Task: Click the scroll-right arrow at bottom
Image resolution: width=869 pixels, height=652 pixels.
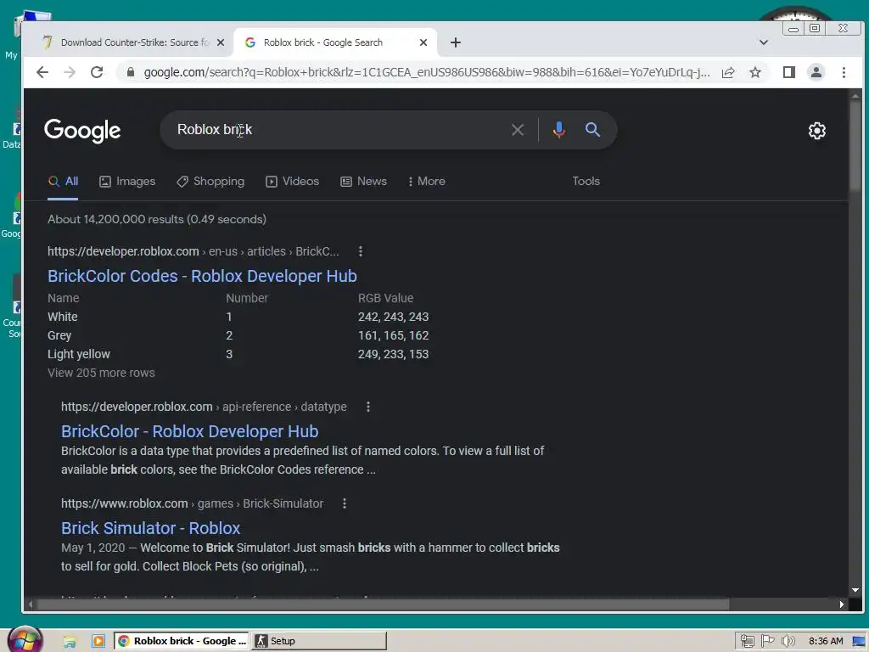Action: pyautogui.click(x=842, y=604)
